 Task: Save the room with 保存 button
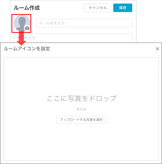tap(123, 8)
